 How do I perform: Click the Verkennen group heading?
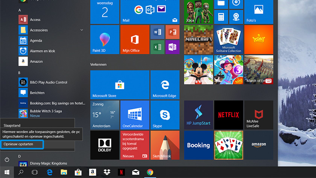click(98, 64)
